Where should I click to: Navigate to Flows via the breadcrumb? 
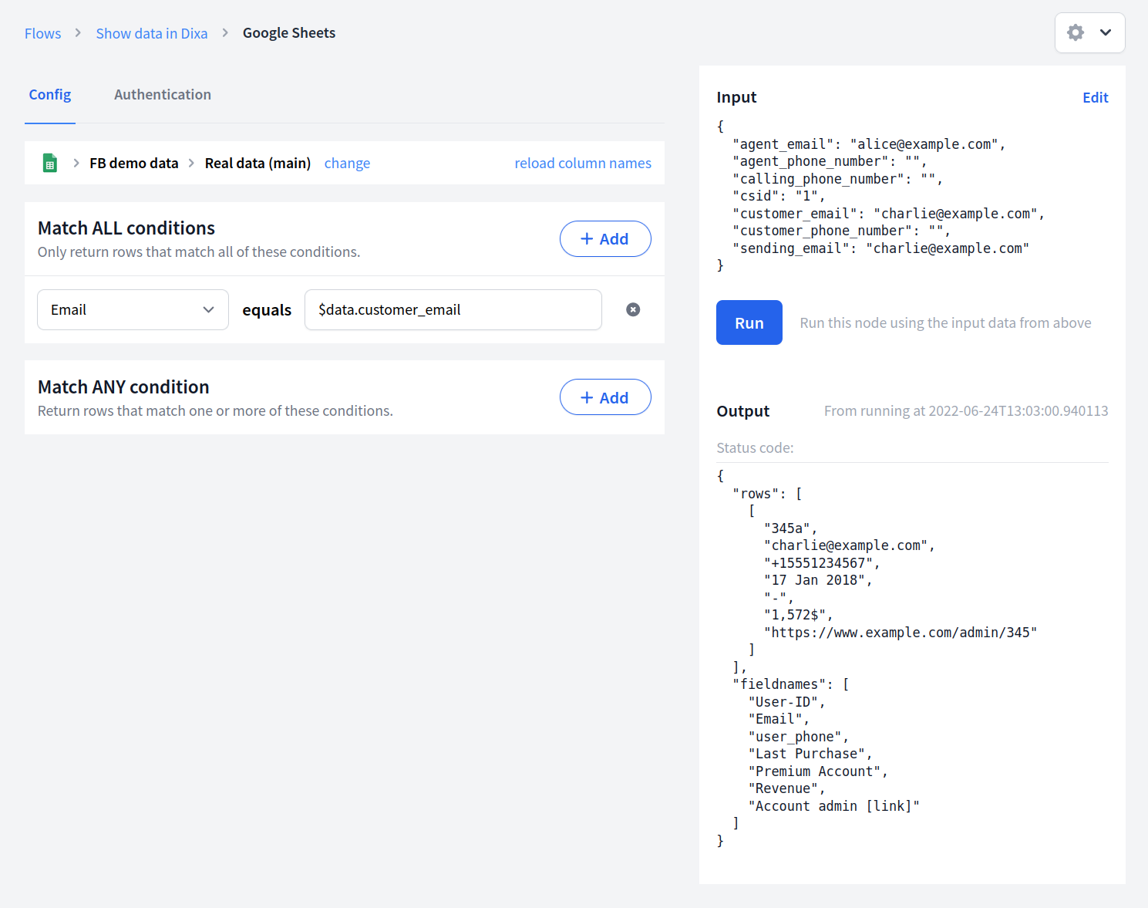(42, 33)
